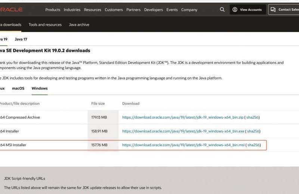299x194 pixels.
Task: Download the windows-x64_bin.msi installer link
Action: coord(183,145)
